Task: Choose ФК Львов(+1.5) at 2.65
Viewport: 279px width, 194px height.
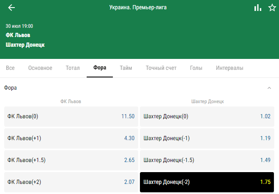Action: [71, 160]
